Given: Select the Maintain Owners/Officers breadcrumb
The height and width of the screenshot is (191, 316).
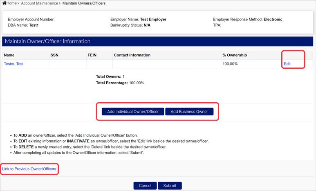Looking at the screenshot, I should click(84, 3).
